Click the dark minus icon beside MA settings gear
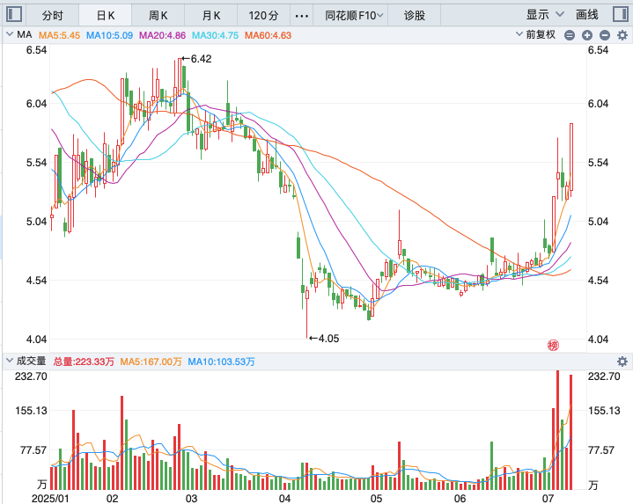The image size is (633, 504). 605,35
